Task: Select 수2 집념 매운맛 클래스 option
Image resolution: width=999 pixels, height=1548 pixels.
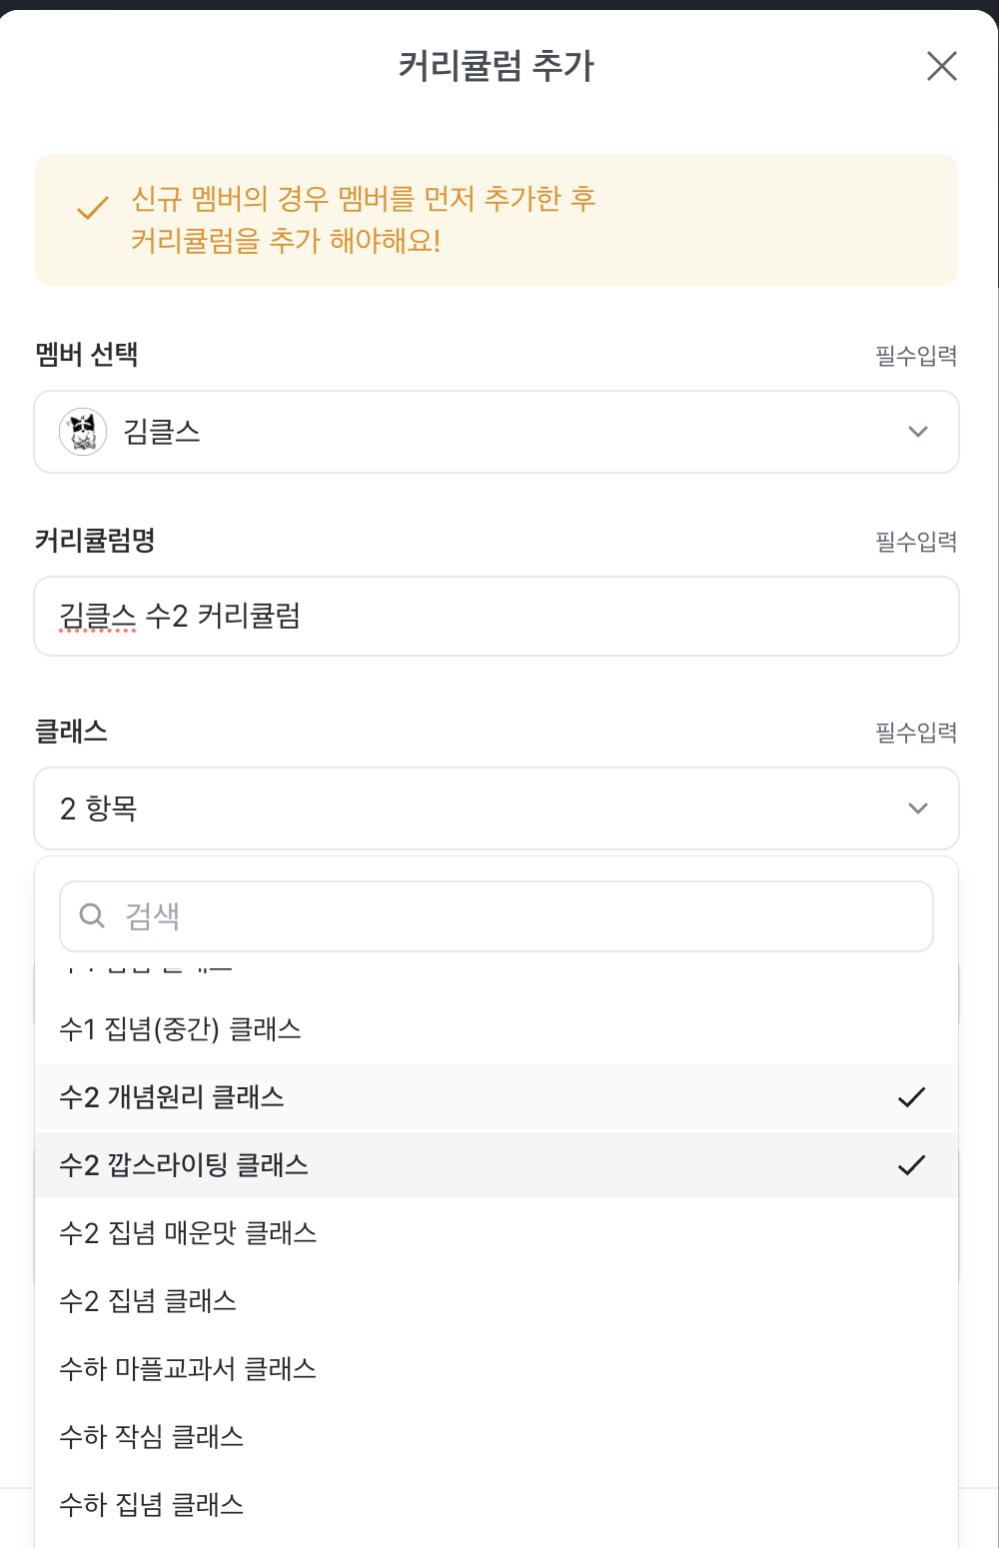Action: coord(188,1233)
